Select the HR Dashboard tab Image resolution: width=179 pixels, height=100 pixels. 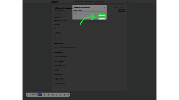tap(100, 2)
